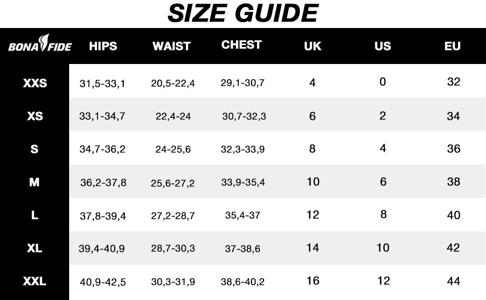Click the Bona Fide logo
This screenshot has width=486, height=300.
40,46
